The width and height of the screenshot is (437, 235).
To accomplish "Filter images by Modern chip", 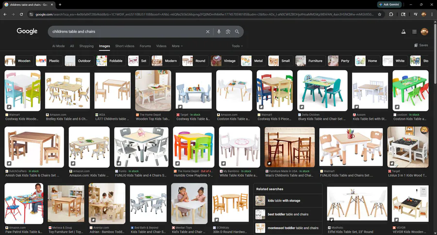I will [166, 61].
